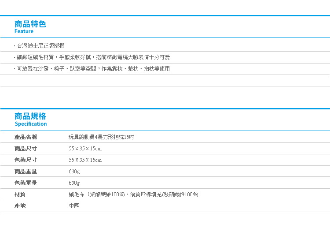Click the 包裝尺寸 row label
The image size is (330, 228).
point(26,160)
